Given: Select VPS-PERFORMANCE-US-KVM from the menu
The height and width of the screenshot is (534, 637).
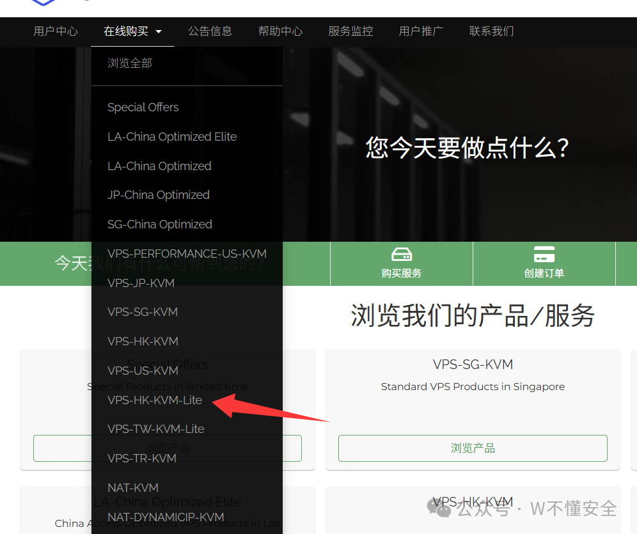Looking at the screenshot, I should [x=187, y=254].
